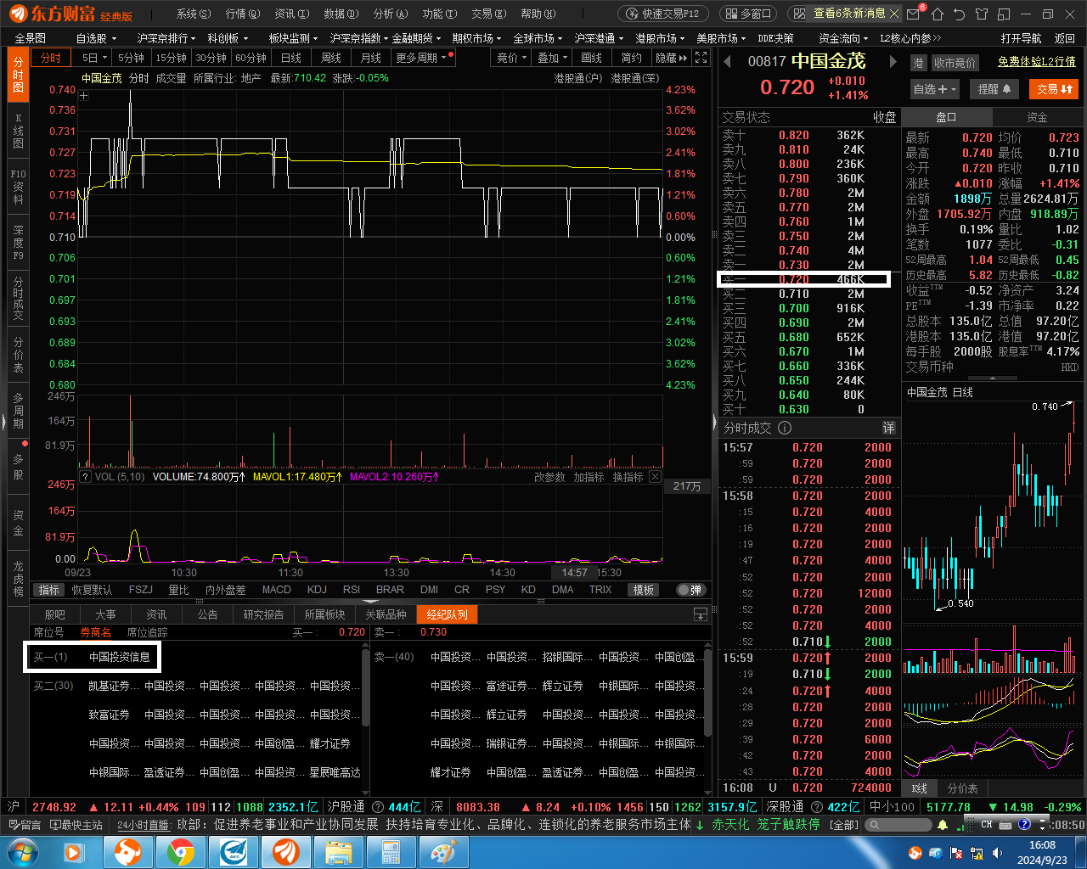Expand chart to fullscreen icon
Viewport: 1087px width, 869px height.
(701, 58)
